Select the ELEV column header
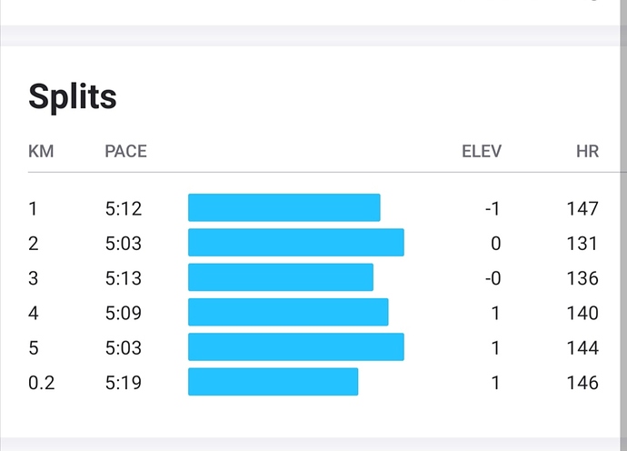 pos(481,151)
